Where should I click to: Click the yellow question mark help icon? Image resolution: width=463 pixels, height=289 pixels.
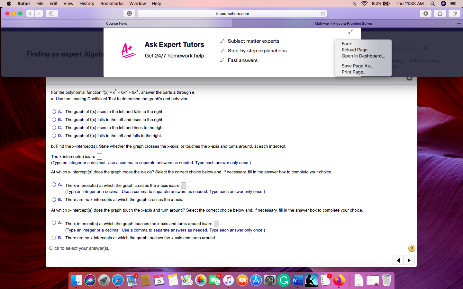point(412,248)
